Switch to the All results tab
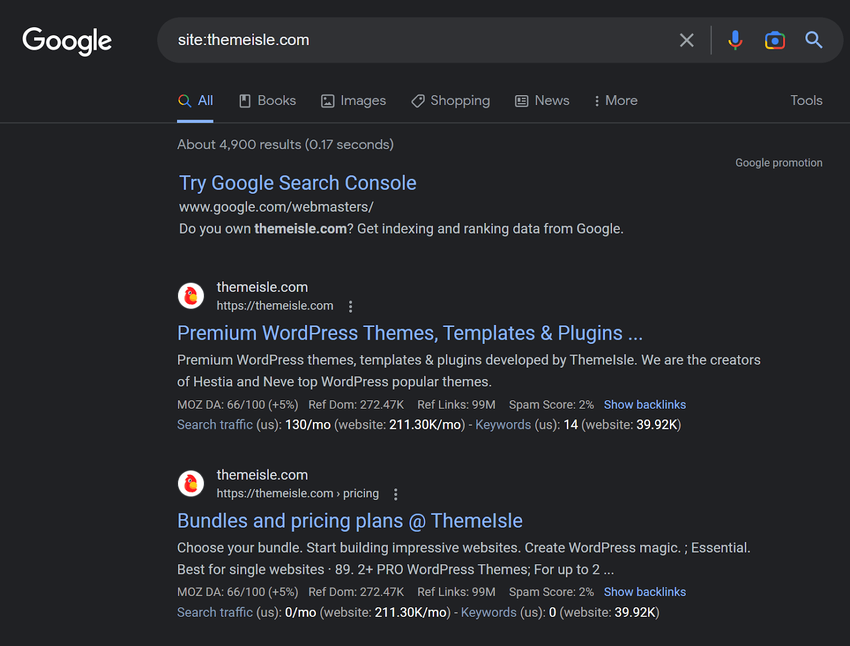850x646 pixels. click(195, 100)
